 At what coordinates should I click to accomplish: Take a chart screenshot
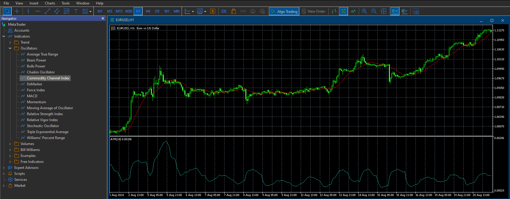pos(416,11)
